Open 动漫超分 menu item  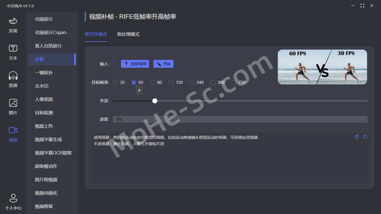click(52, 19)
